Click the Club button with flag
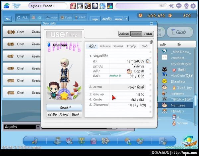Screen dimensions: 199x156 tap(180, 32)
